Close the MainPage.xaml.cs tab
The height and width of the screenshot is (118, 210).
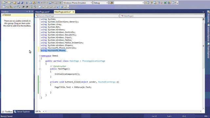coord(73,12)
